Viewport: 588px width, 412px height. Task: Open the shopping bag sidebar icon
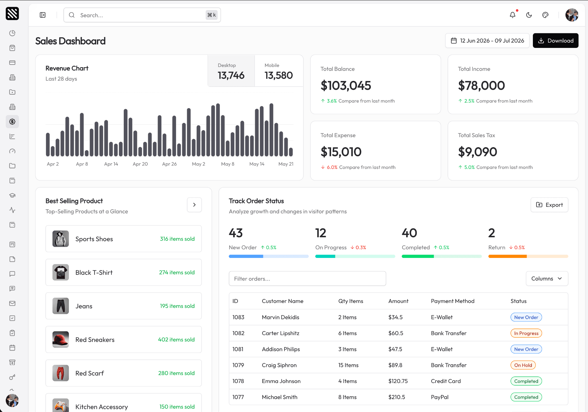tap(12, 48)
